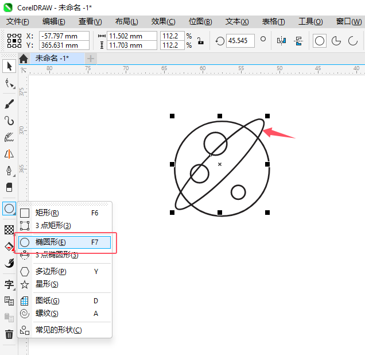The image size is (365, 355).
Task: Select the paintbrush Artistic Media tool
Action: click(x=9, y=104)
